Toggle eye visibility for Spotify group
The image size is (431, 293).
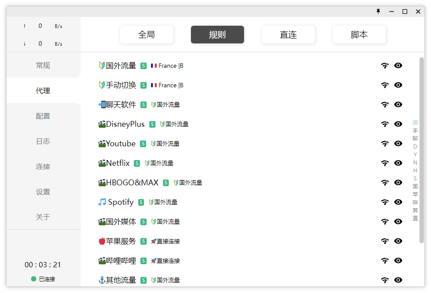pos(398,202)
